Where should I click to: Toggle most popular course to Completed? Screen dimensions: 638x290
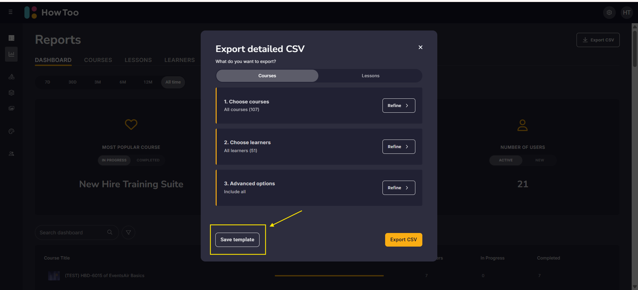[x=148, y=160]
